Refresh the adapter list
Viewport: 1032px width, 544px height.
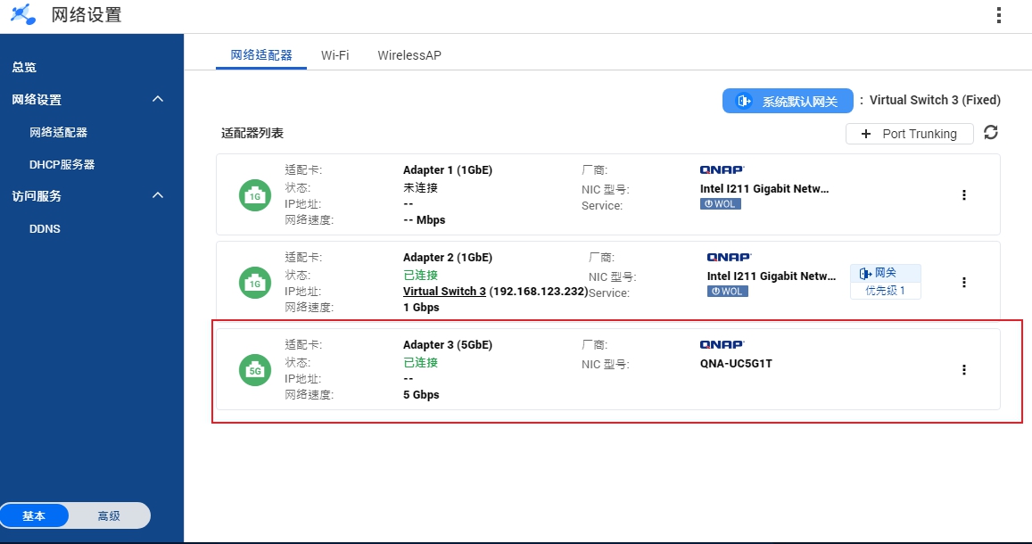pos(990,132)
